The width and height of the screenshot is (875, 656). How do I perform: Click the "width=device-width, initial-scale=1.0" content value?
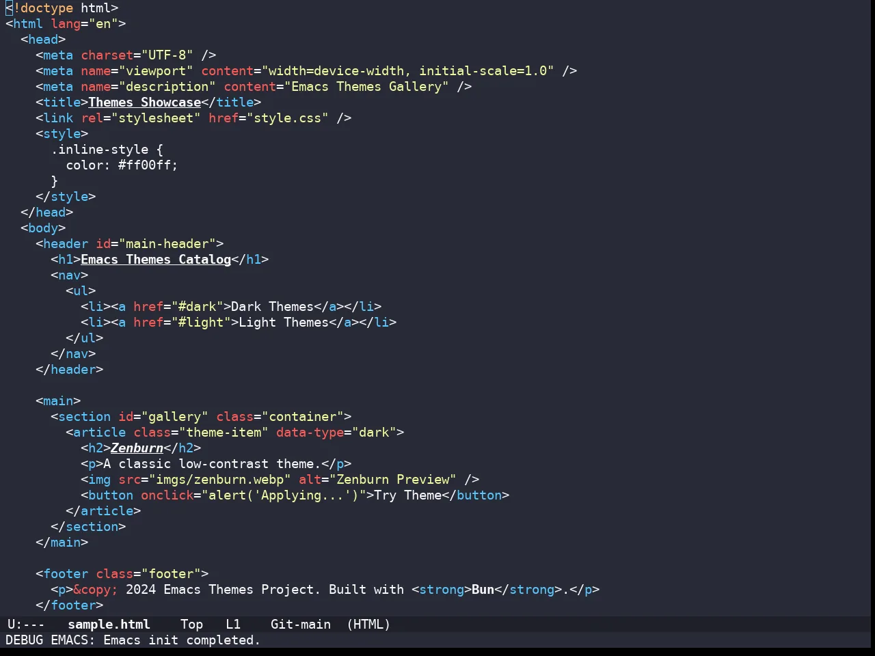408,71
